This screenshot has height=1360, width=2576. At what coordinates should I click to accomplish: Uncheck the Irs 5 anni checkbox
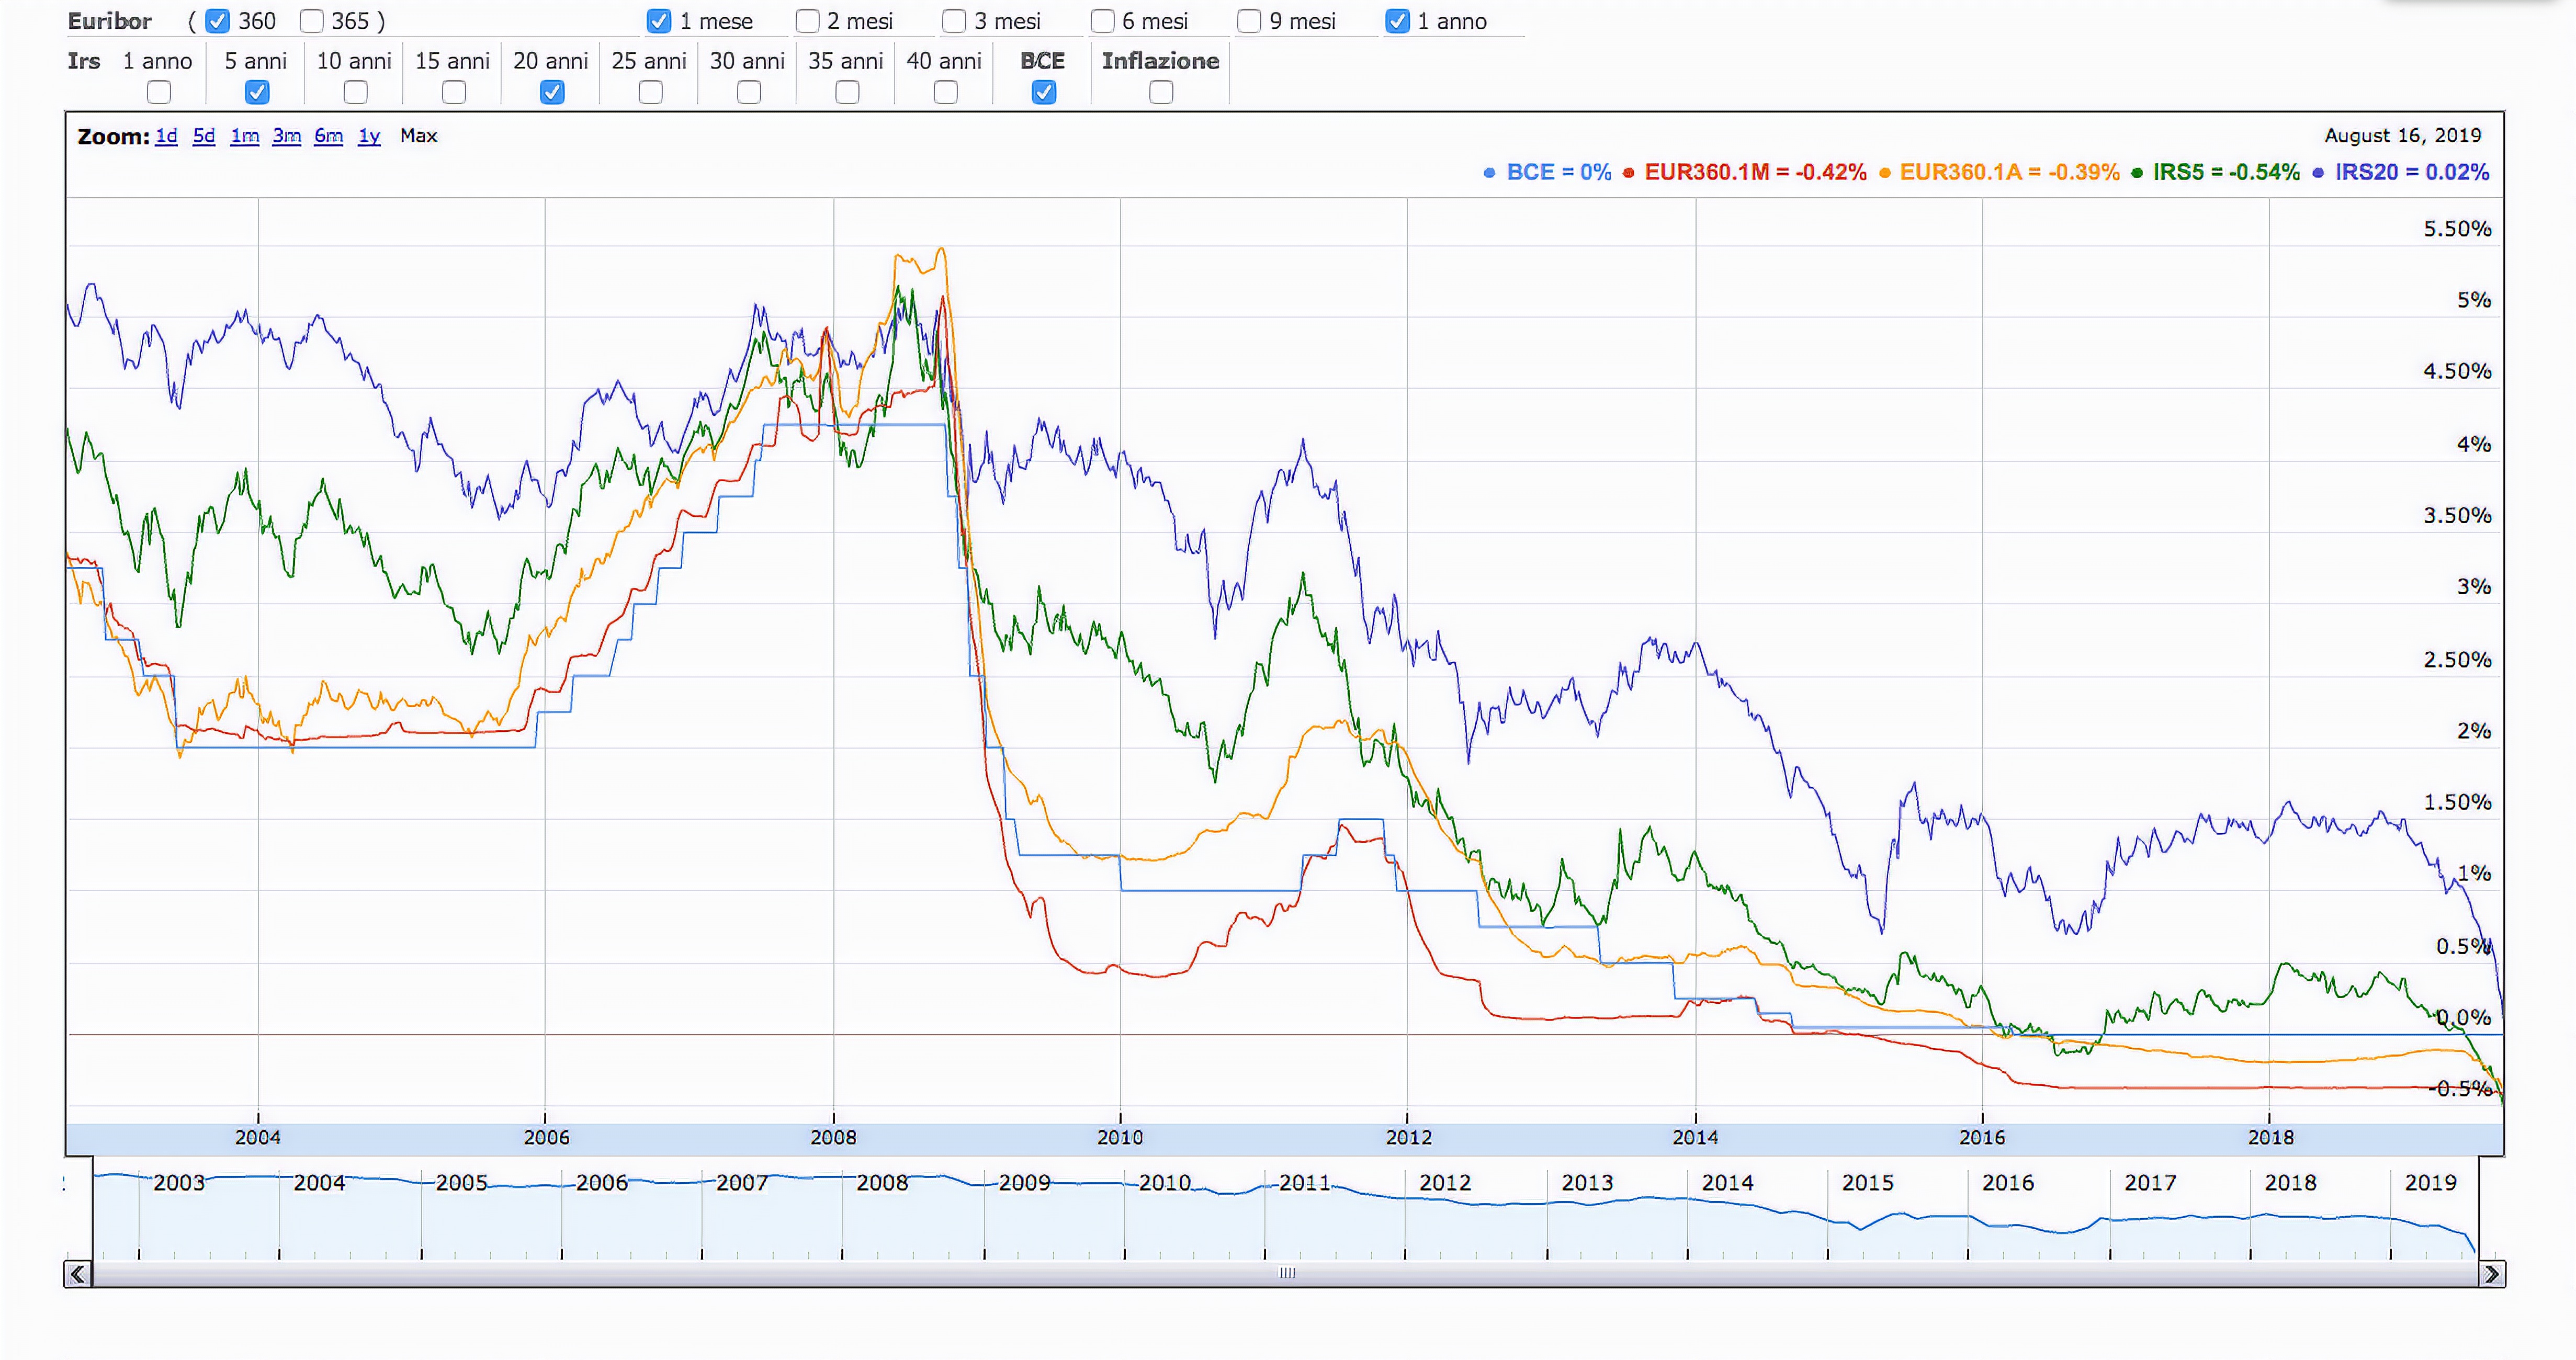pyautogui.click(x=257, y=92)
